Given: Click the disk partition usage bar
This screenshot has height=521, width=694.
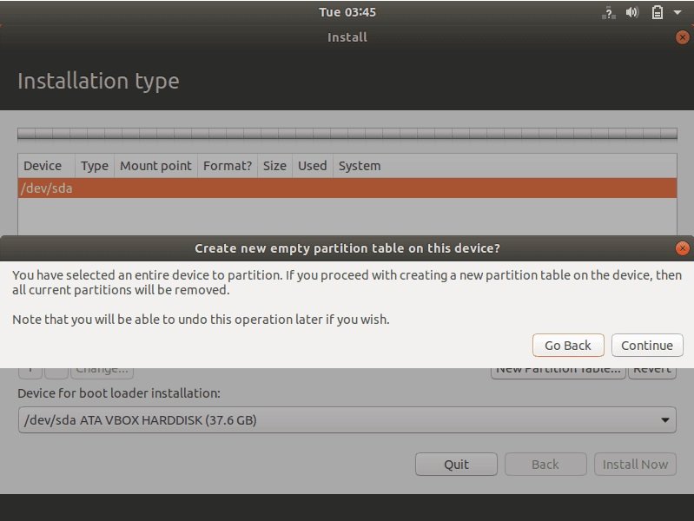Looking at the screenshot, I should [x=347, y=135].
